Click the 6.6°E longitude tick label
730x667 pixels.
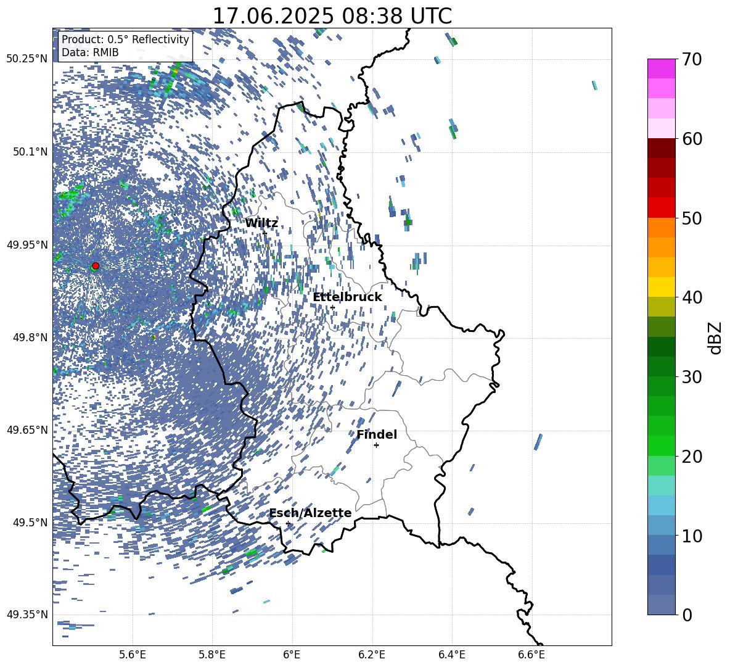[x=531, y=655]
